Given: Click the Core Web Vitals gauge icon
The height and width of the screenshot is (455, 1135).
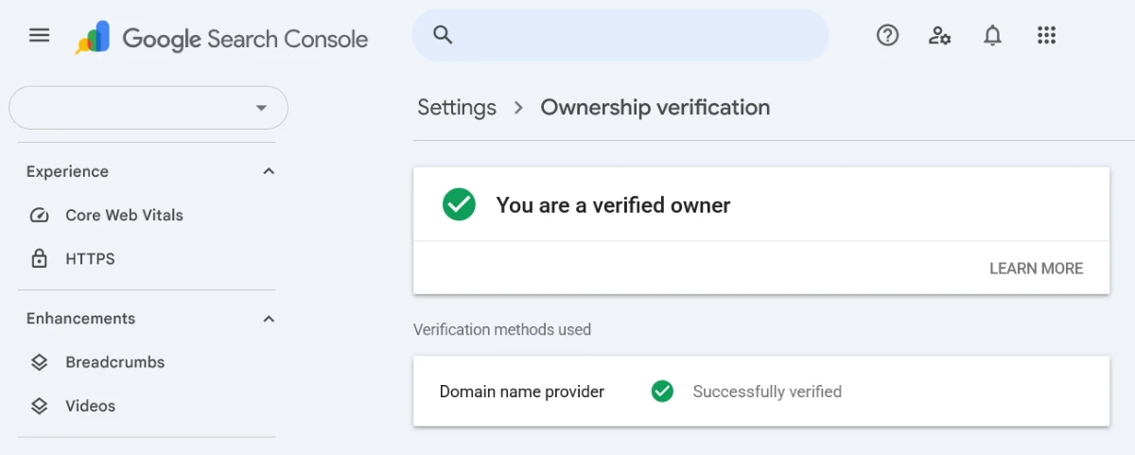Looking at the screenshot, I should 39,215.
